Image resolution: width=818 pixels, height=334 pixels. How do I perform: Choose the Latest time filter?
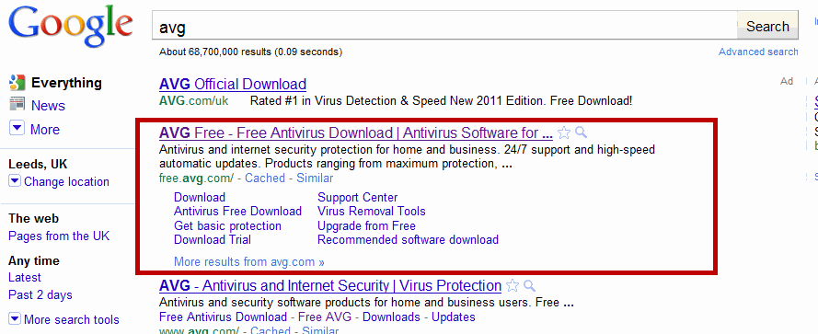[x=25, y=278]
